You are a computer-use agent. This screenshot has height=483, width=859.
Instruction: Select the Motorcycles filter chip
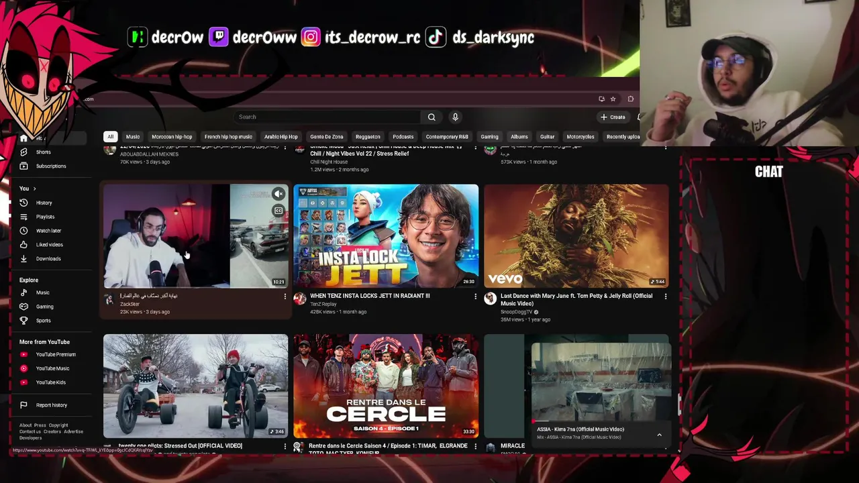coord(580,137)
